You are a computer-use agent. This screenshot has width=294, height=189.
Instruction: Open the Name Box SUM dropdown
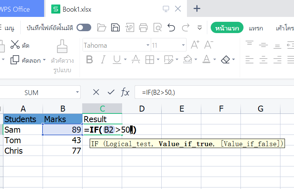[x=77, y=92]
